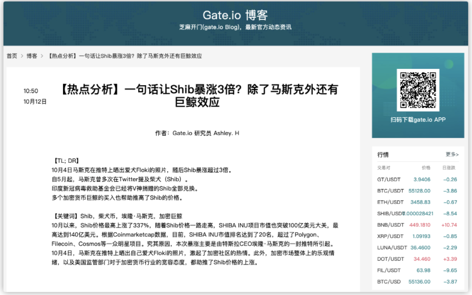Click the article date 10月12日

[x=35, y=101]
